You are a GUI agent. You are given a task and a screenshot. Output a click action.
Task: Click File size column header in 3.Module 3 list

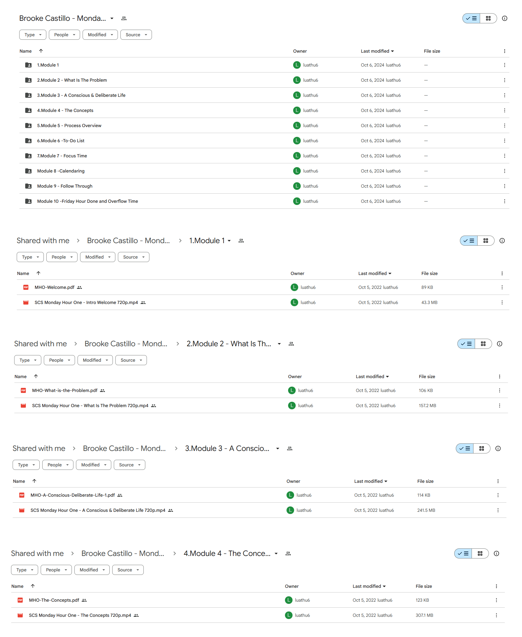(x=425, y=481)
